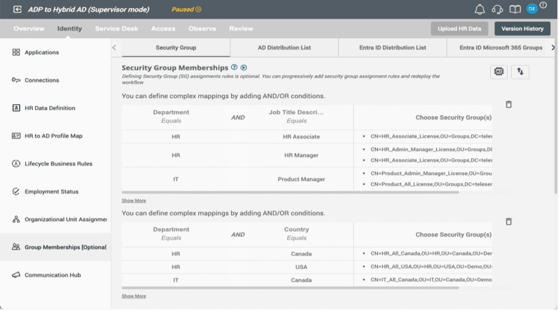Click the reorder up-down arrows button
559x311 pixels.
(520, 71)
